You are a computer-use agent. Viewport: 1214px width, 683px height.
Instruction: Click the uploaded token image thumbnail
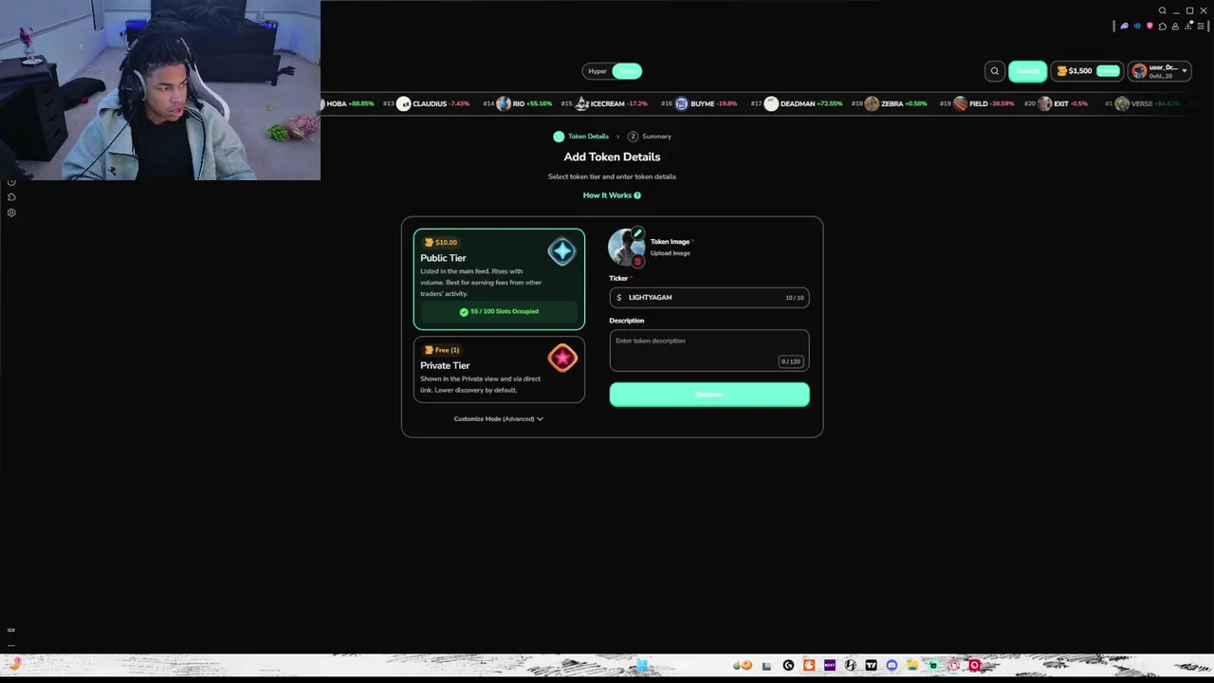(626, 248)
